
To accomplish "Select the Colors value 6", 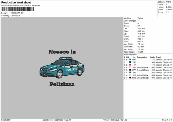I will pyautogui.click(x=167, y=5).
